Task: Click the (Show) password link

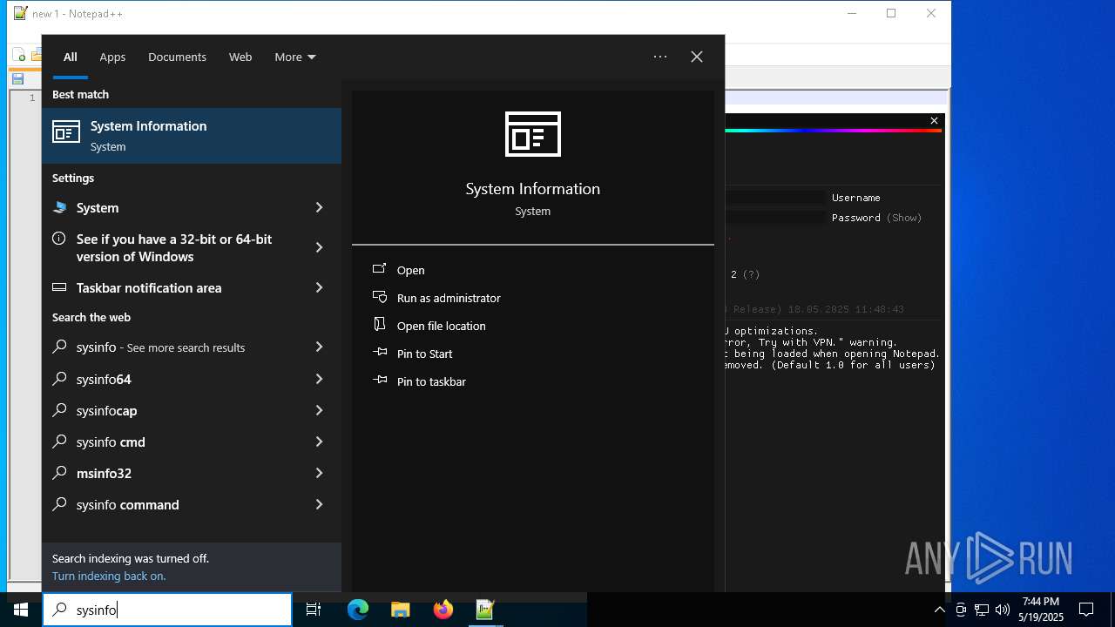Action: pos(904,218)
